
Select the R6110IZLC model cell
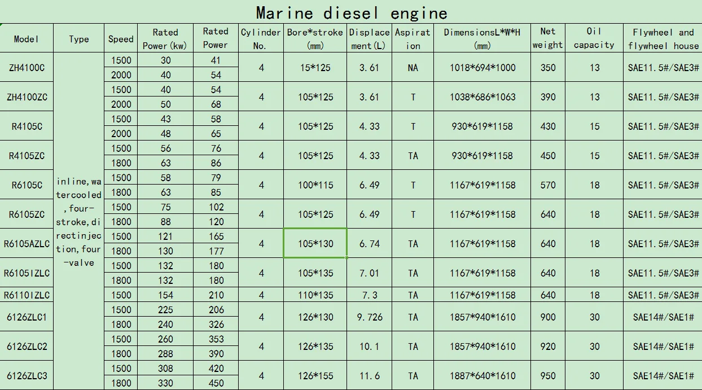[x=27, y=295]
